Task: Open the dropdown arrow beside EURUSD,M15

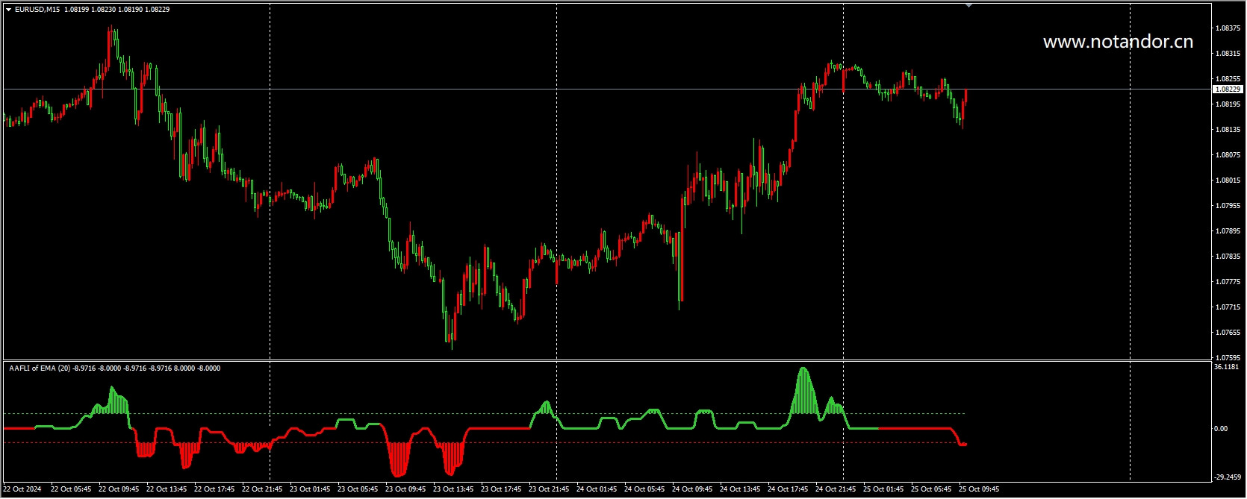Action: (x=8, y=10)
